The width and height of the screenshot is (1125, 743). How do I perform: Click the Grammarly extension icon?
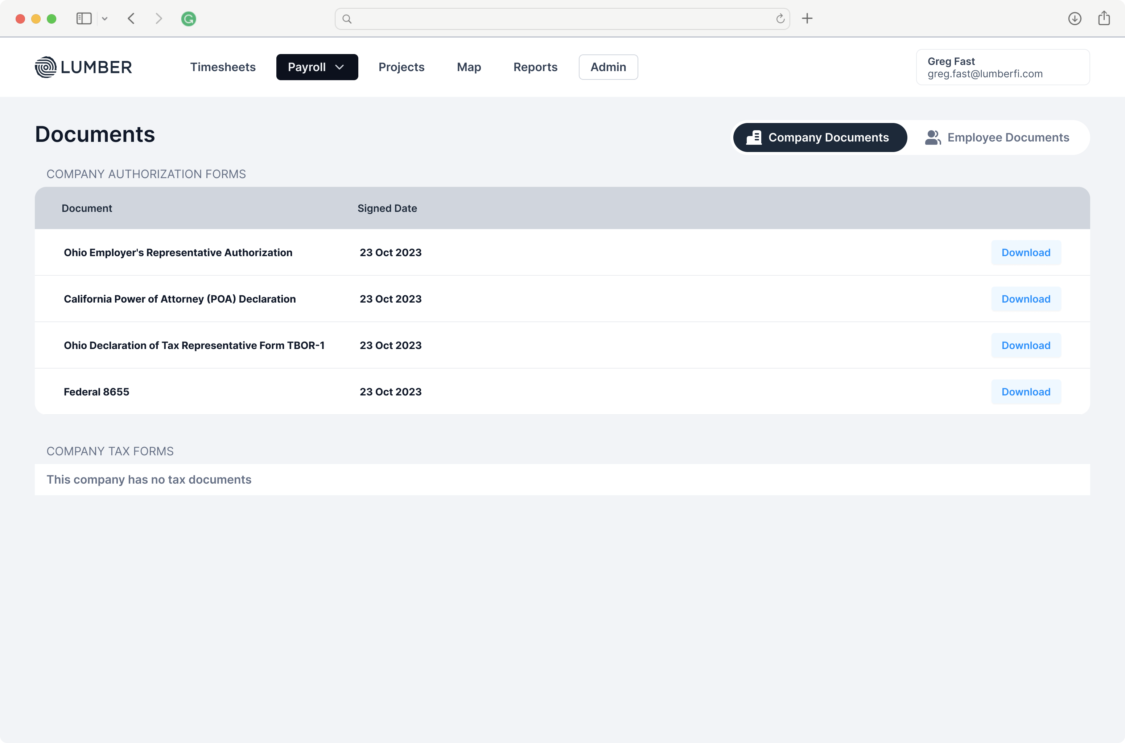(189, 19)
